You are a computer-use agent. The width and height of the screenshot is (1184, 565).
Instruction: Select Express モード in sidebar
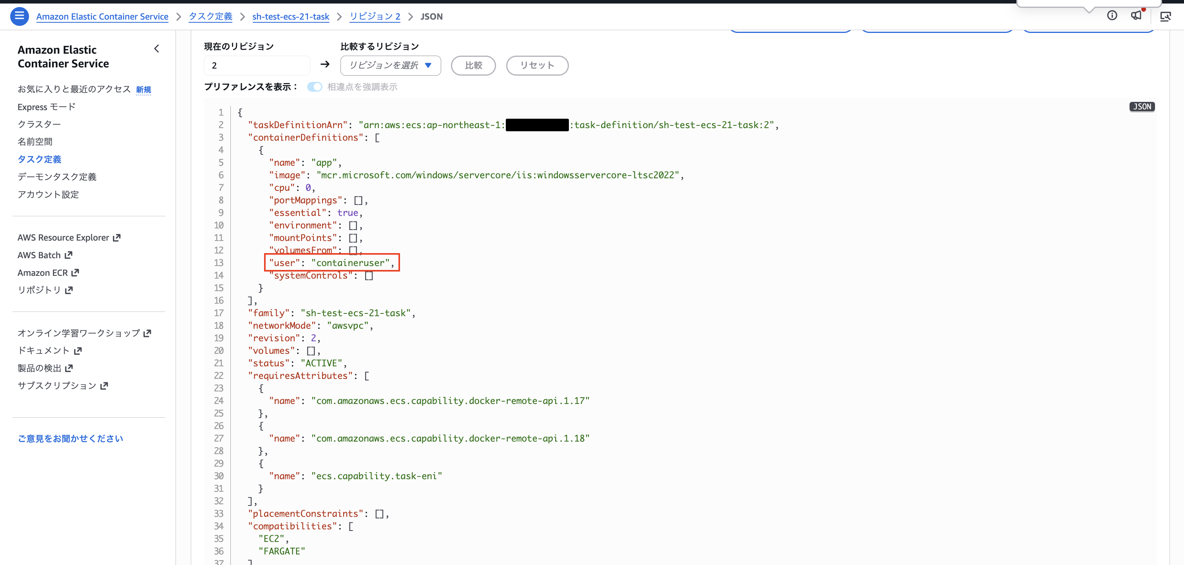46,107
